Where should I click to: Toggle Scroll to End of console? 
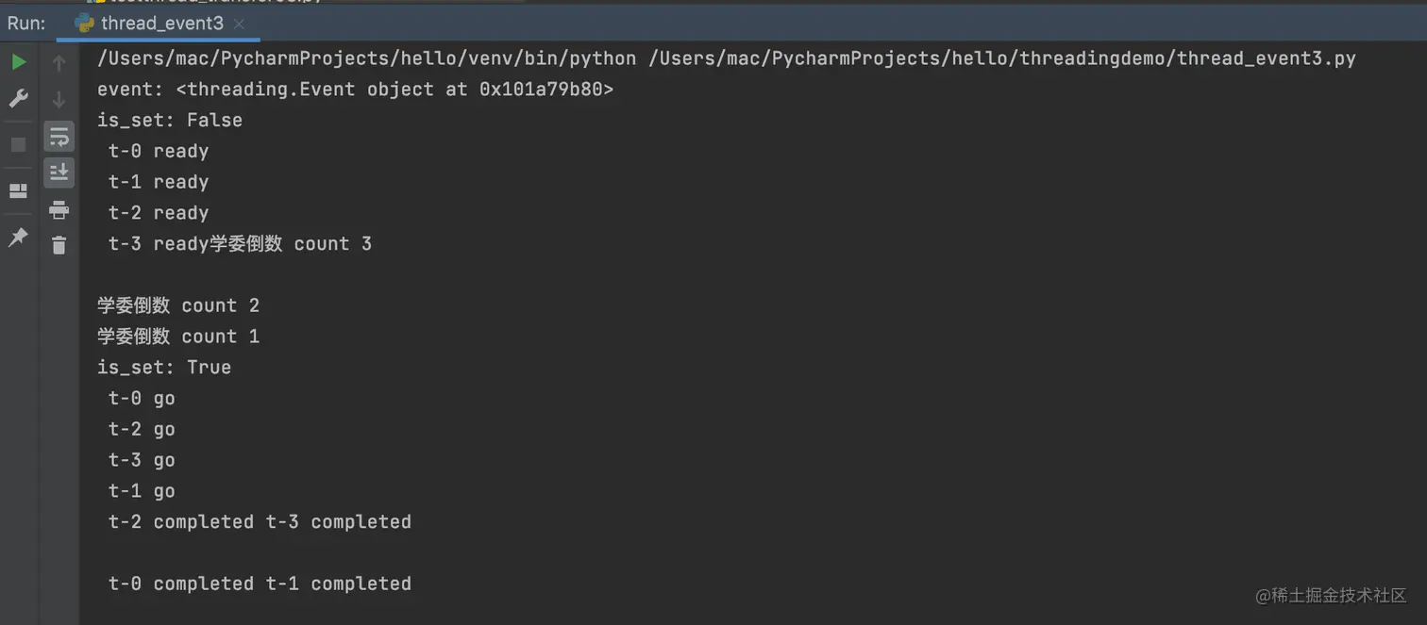(x=59, y=173)
